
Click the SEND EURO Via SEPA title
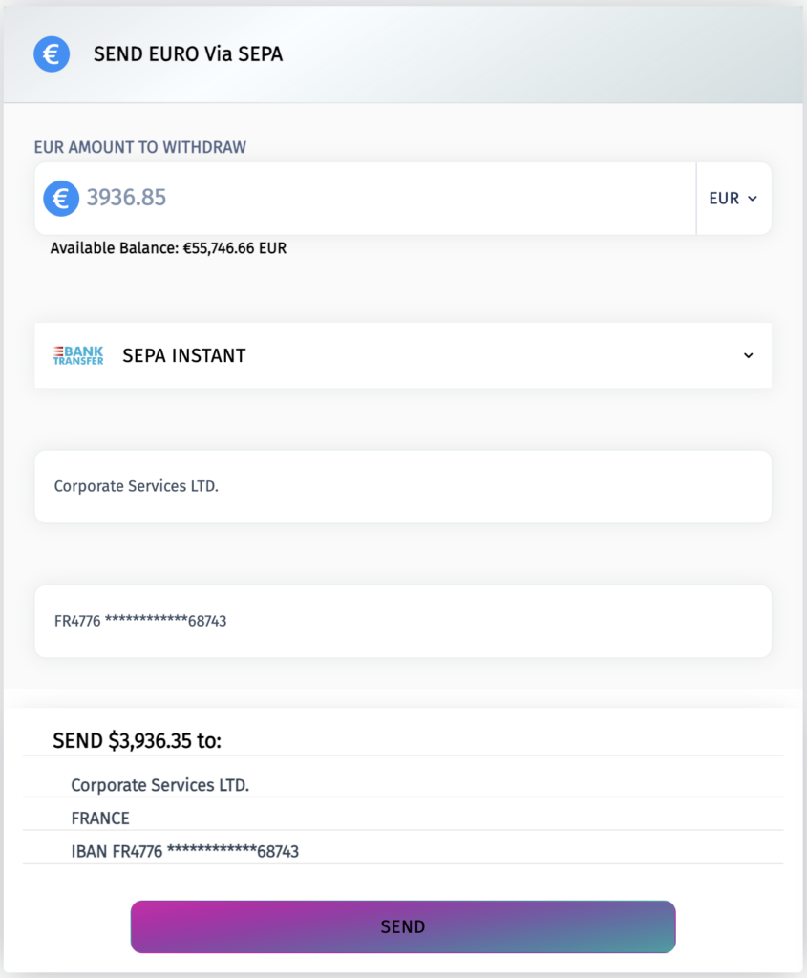[x=188, y=54]
